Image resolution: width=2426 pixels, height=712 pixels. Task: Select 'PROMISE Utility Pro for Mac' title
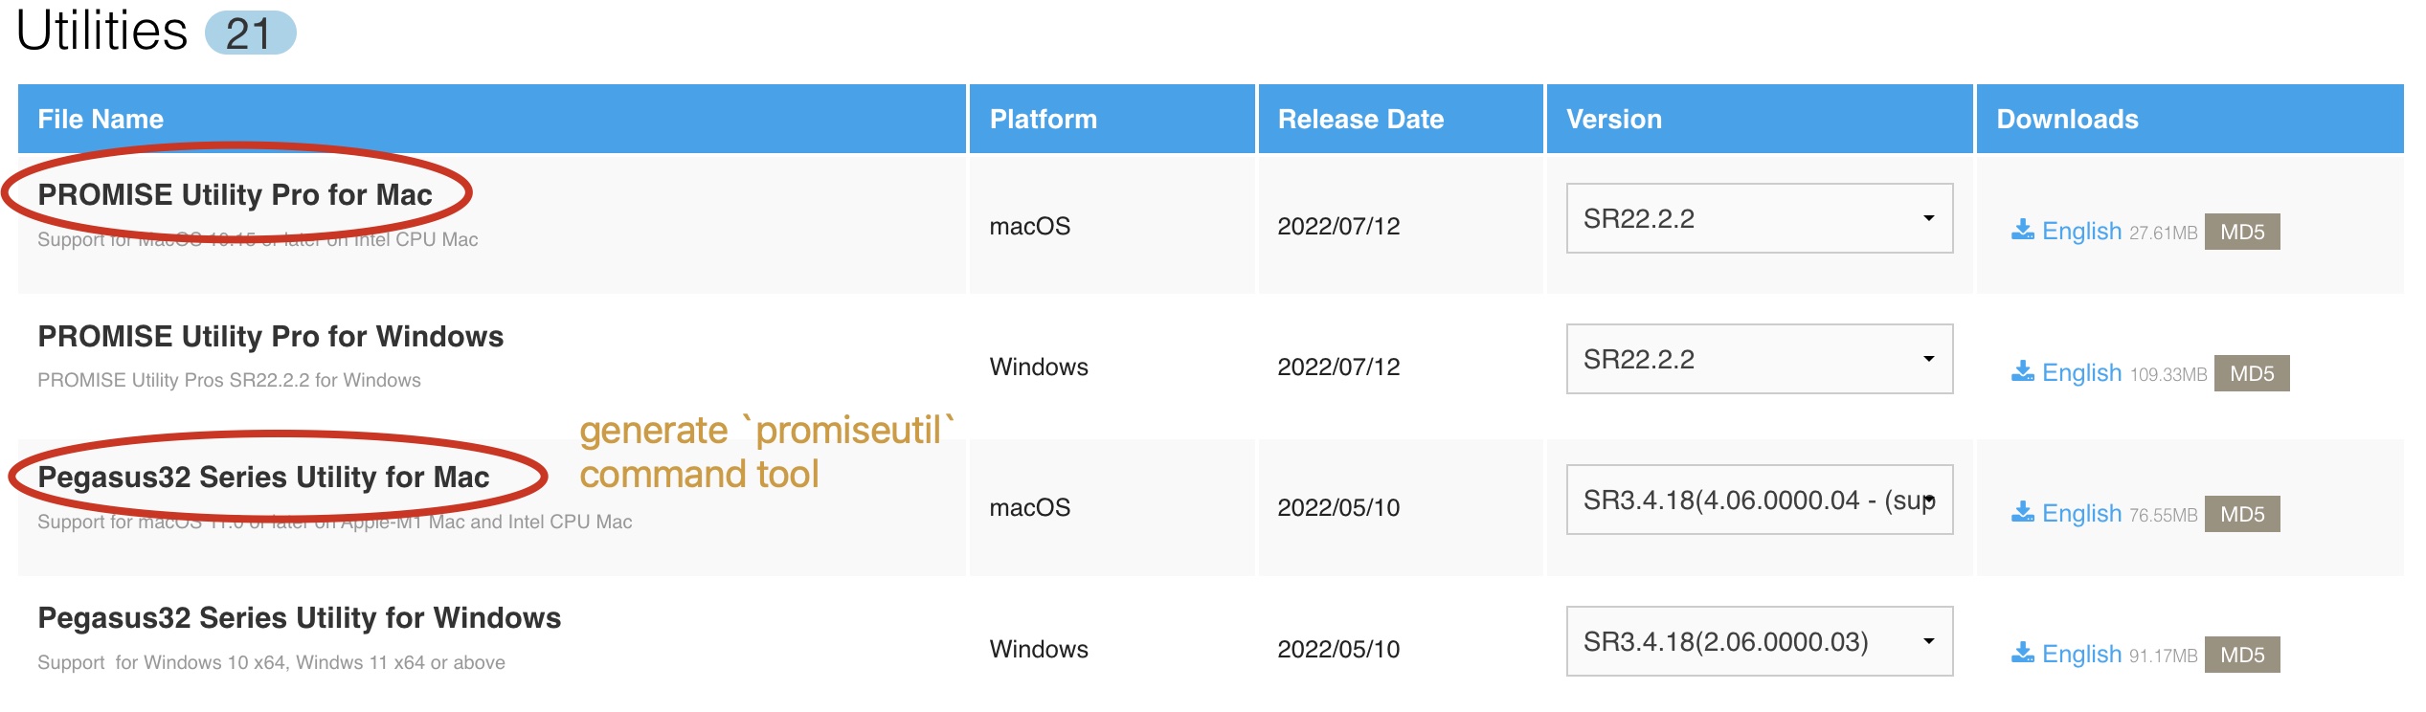(235, 194)
